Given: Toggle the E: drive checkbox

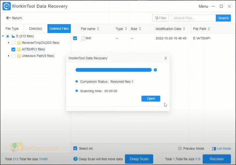Looking at the screenshot, I should (x=8, y=36).
